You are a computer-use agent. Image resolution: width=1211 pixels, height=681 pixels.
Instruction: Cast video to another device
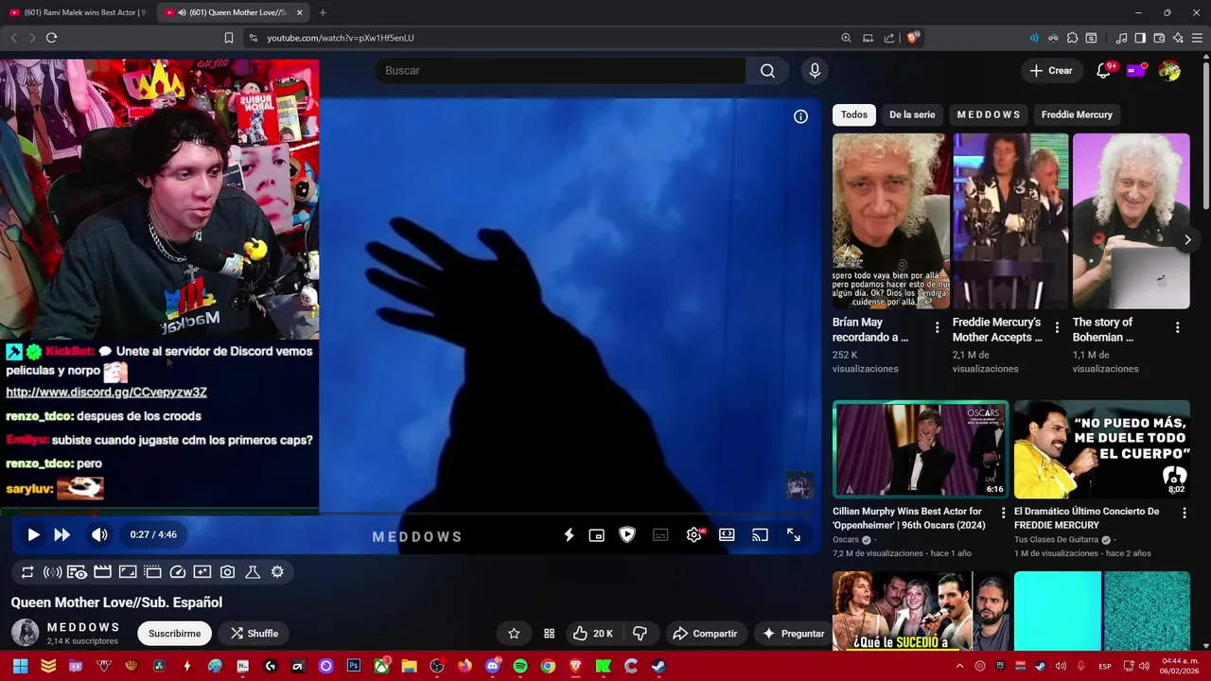[x=760, y=534]
